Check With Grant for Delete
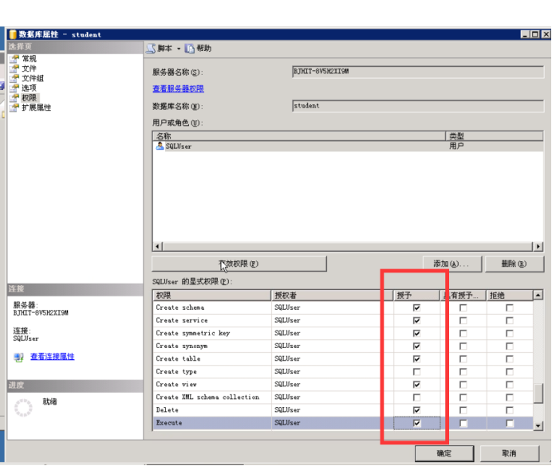Screen dimensions: 552x466 (x=463, y=410)
